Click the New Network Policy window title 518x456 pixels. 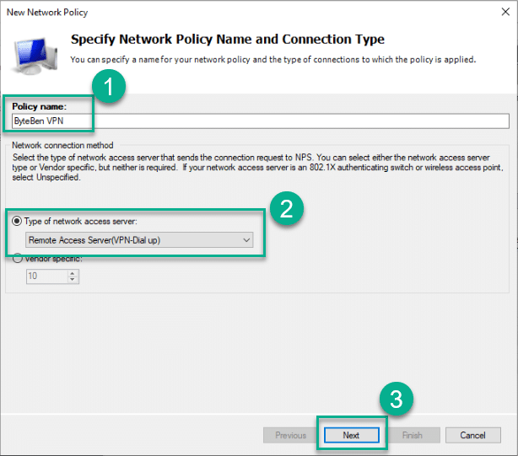(x=47, y=12)
